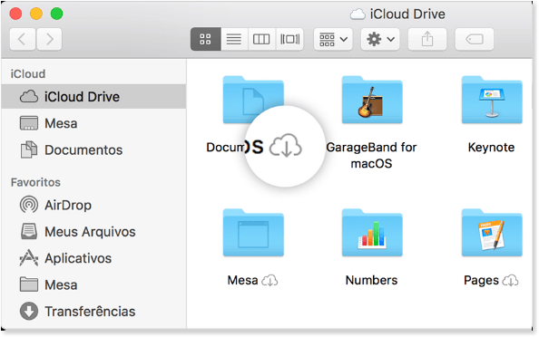Maximize window with the green button
The width and height of the screenshot is (539, 337).
point(57,14)
